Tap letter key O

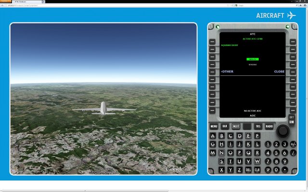pos(231,153)
